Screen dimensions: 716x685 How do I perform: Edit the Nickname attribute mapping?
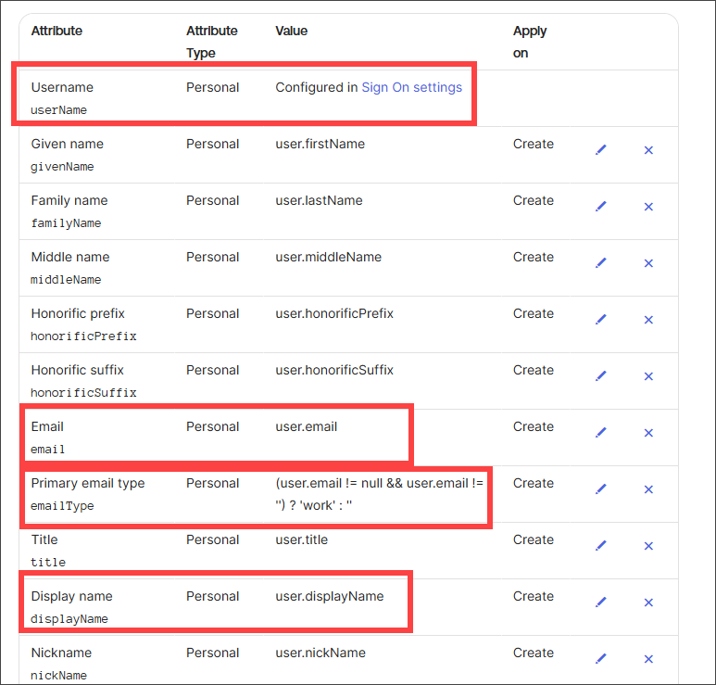pyautogui.click(x=601, y=659)
